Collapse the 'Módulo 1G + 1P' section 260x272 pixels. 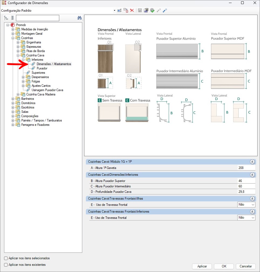pos(252,162)
